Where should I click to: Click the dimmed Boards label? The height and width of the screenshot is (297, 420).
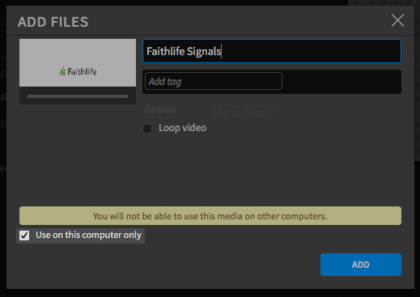tap(160, 109)
